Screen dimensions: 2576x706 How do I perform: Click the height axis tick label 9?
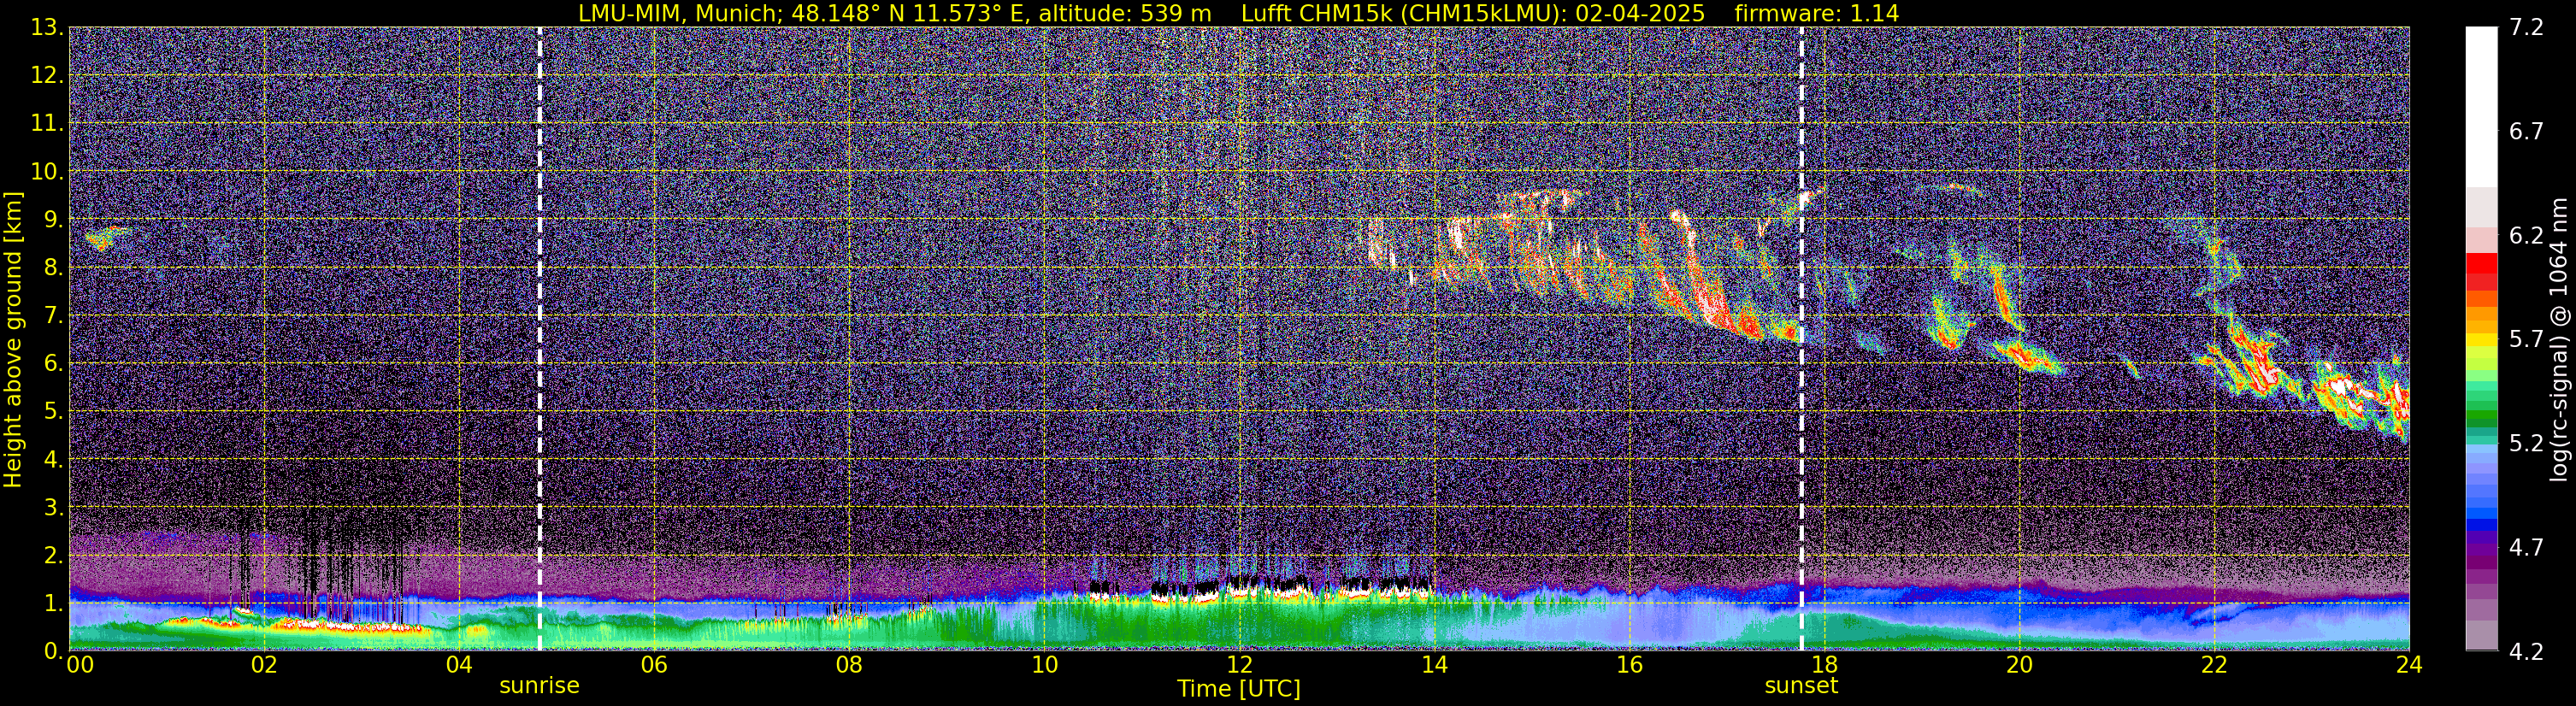point(53,220)
